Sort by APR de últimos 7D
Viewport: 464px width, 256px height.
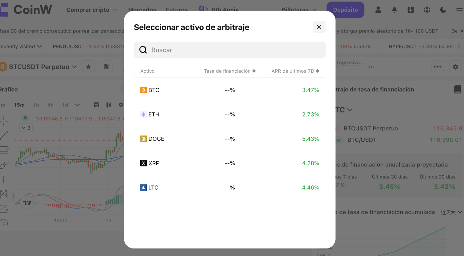295,71
